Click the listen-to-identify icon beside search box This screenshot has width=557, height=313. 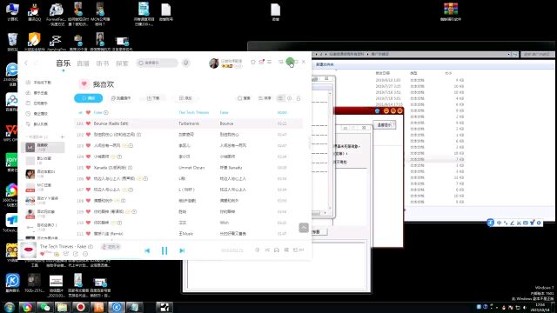pos(185,63)
